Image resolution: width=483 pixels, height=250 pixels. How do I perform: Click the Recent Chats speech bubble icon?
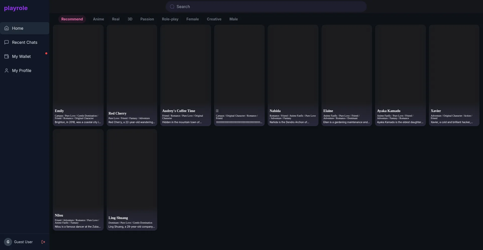[7, 42]
